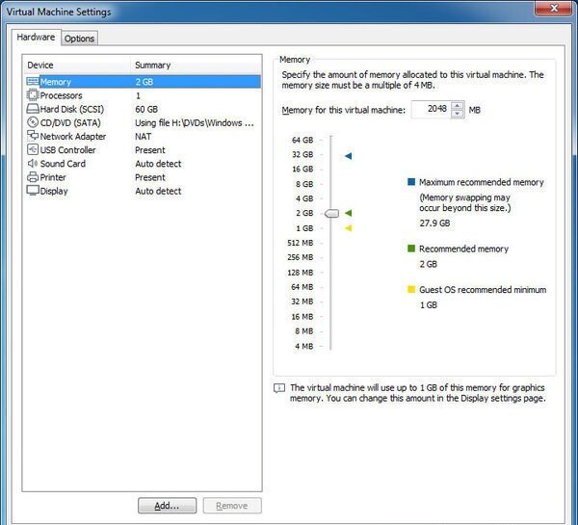Click the Printer 'Present' summary
The height and width of the screenshot is (525, 578).
point(150,177)
